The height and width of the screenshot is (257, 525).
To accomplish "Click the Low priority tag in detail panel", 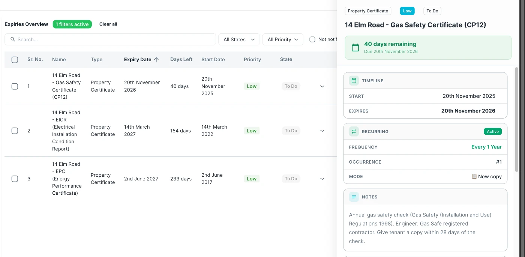I will coord(407,11).
